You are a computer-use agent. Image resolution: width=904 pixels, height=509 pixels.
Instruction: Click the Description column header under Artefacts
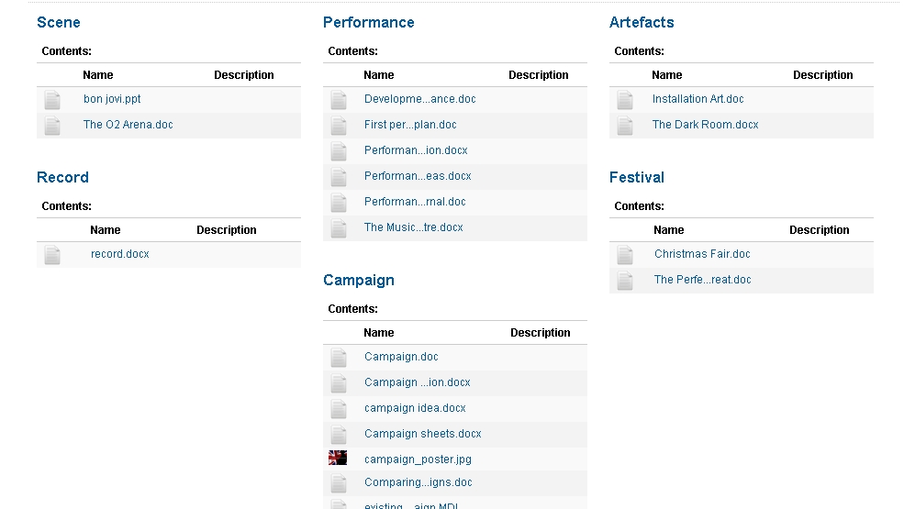click(x=822, y=75)
